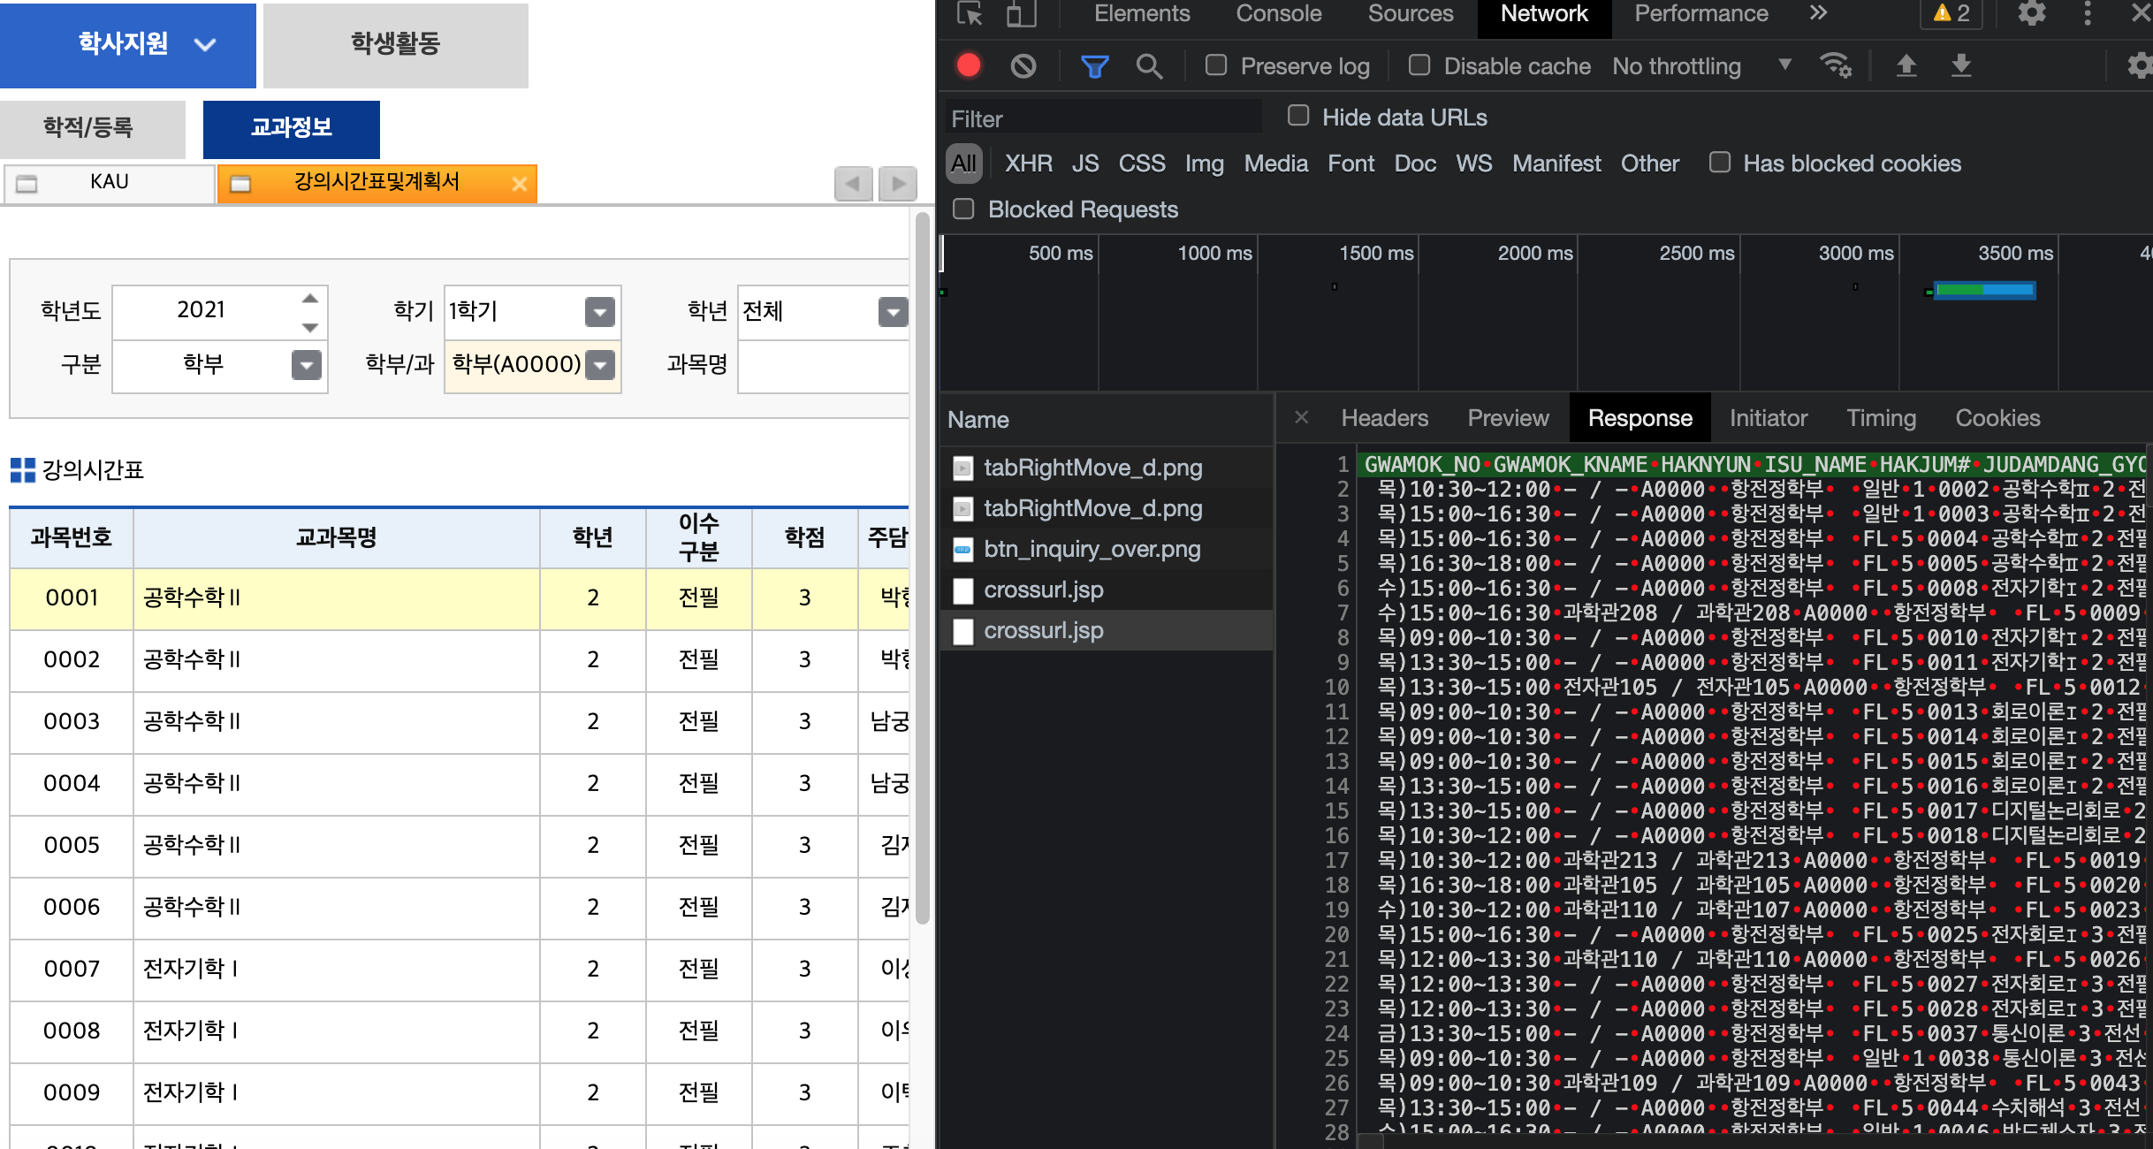Click the first tabRightMove_d.png file icon

point(963,468)
